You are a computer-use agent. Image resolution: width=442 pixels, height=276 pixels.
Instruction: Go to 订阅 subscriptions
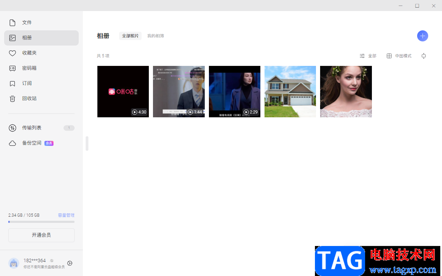click(x=41, y=83)
